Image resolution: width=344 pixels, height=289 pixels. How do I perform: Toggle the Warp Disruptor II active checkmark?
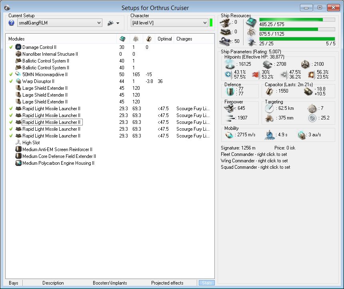click(11, 81)
